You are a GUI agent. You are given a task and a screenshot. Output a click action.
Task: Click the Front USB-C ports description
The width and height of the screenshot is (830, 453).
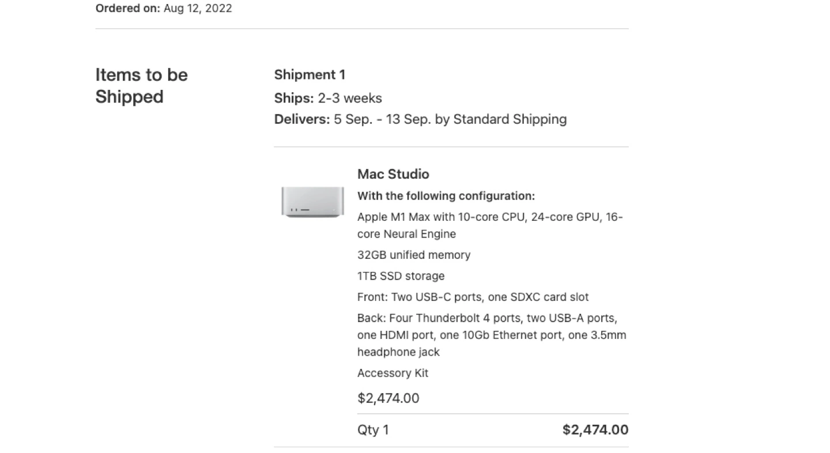(x=473, y=297)
